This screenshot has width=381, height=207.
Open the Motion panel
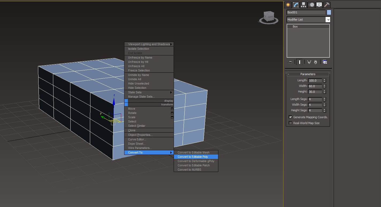pos(311,5)
